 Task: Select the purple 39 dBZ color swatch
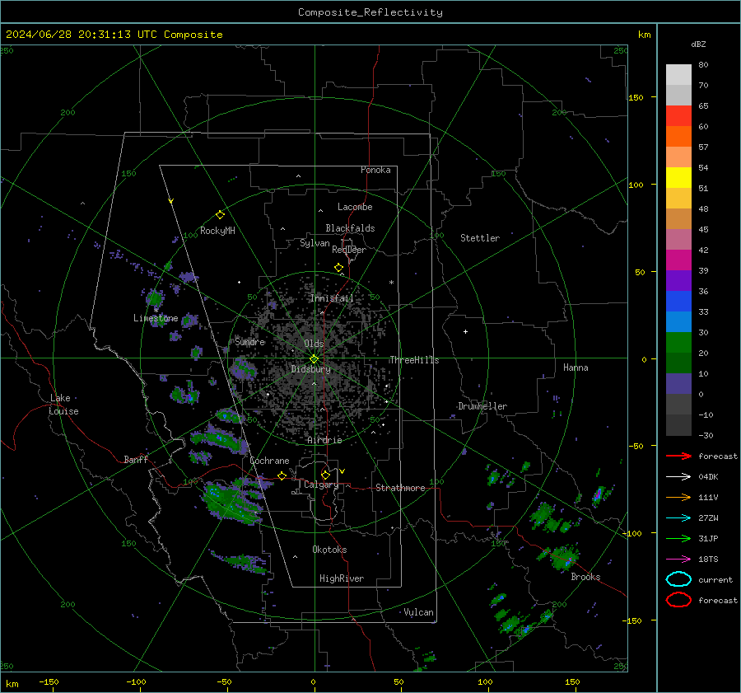[x=678, y=281]
